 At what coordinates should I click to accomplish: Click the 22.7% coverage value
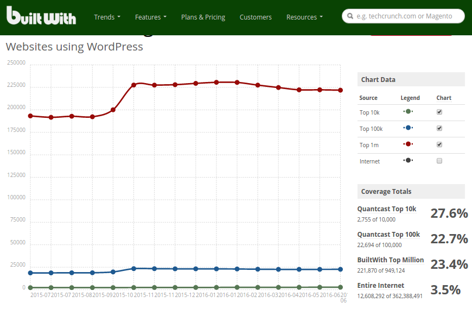pos(449,239)
